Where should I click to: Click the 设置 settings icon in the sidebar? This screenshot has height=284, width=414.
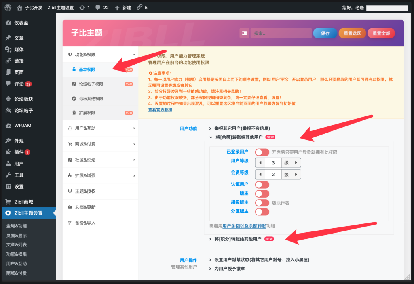pyautogui.click(x=8, y=186)
